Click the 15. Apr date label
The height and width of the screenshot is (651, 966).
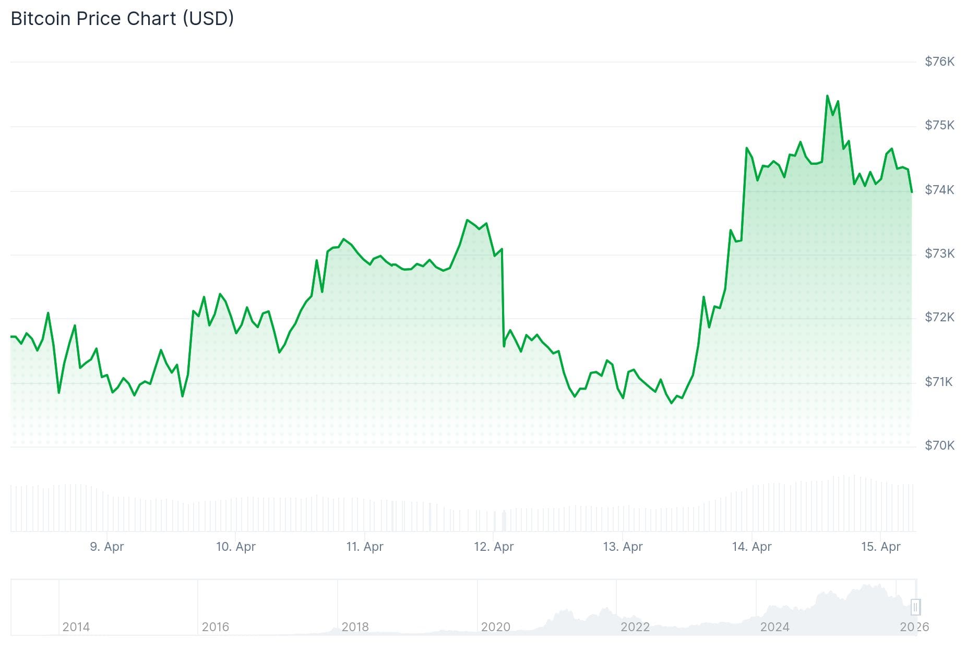point(880,547)
